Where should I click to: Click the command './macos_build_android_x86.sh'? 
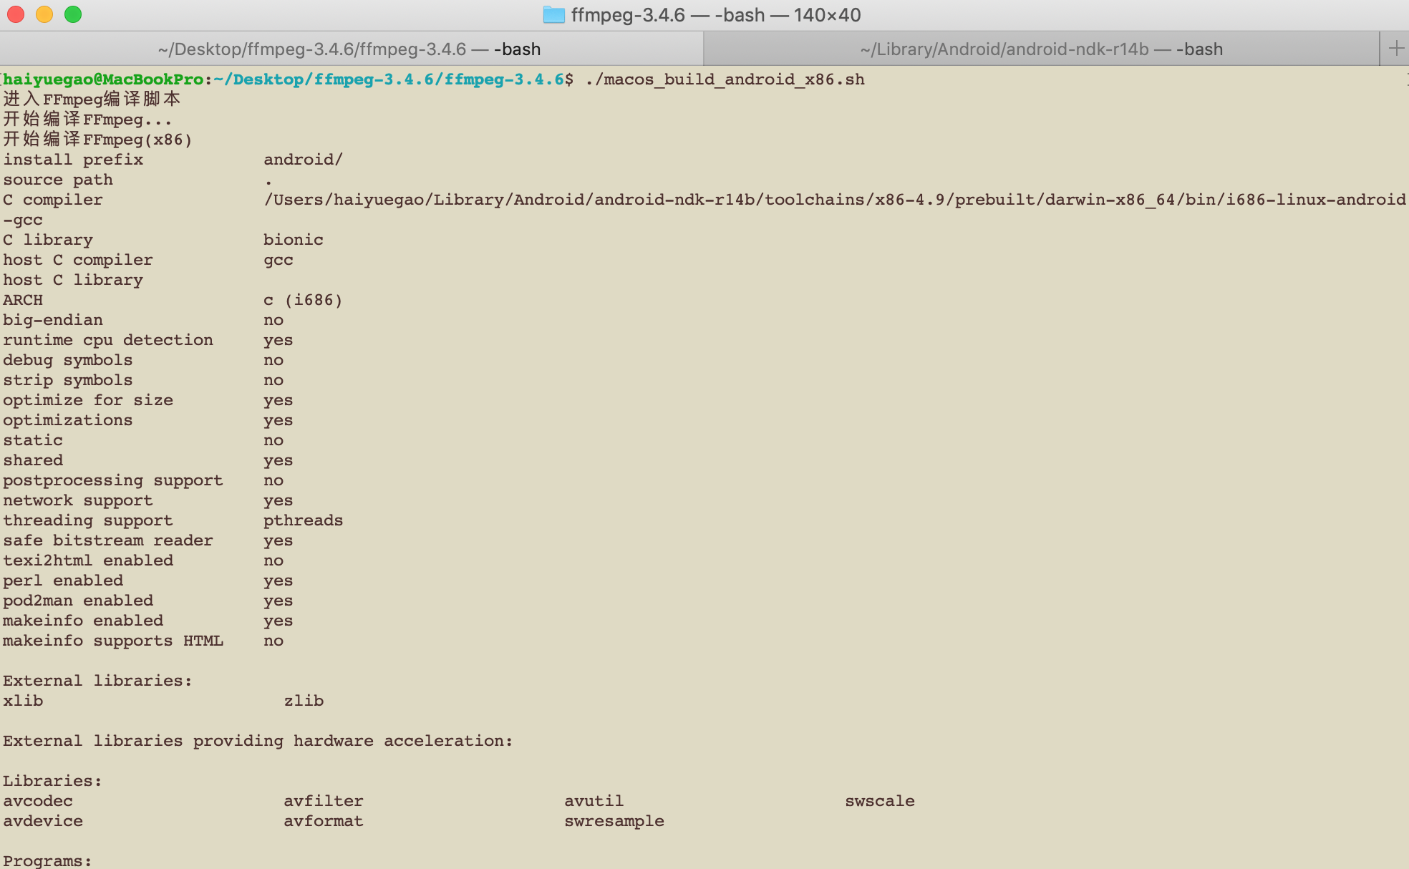(x=725, y=79)
